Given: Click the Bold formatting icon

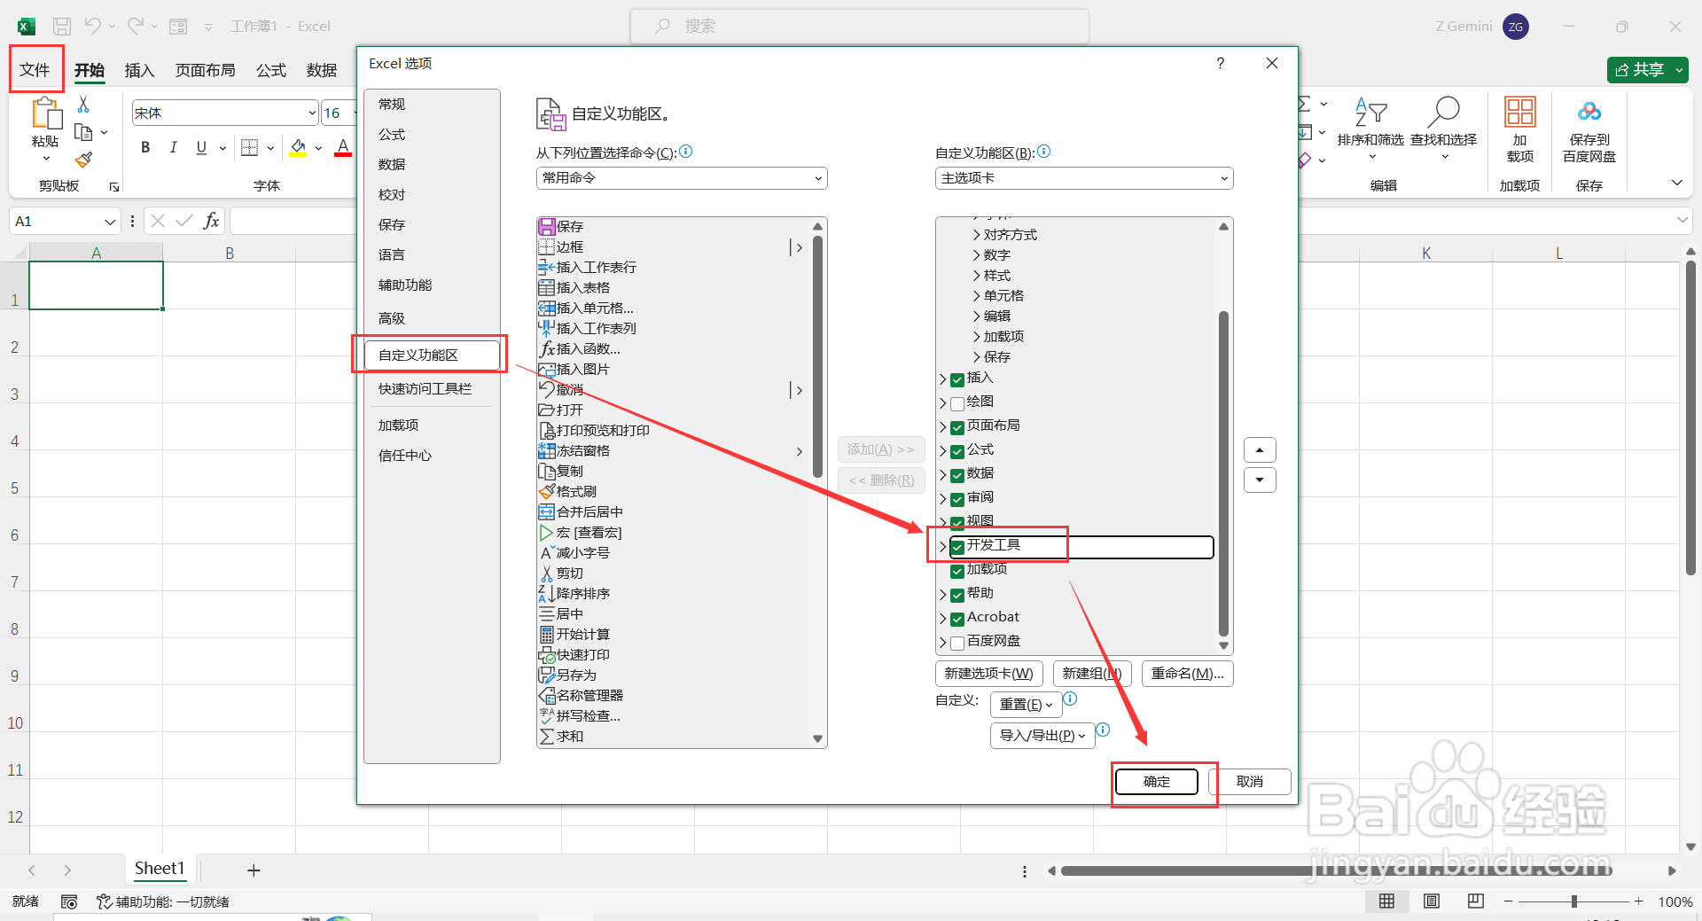Looking at the screenshot, I should (145, 147).
